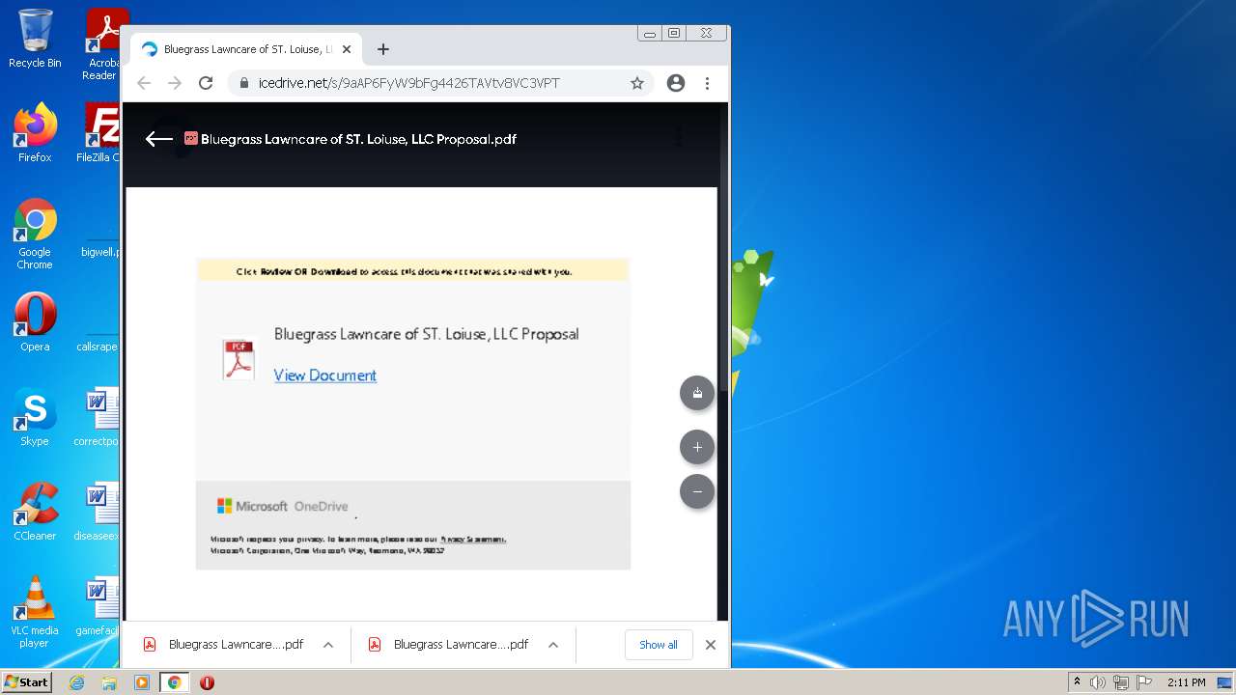Open the Windows Start menu
Screen dimensions: 1236x695
(27, 682)
